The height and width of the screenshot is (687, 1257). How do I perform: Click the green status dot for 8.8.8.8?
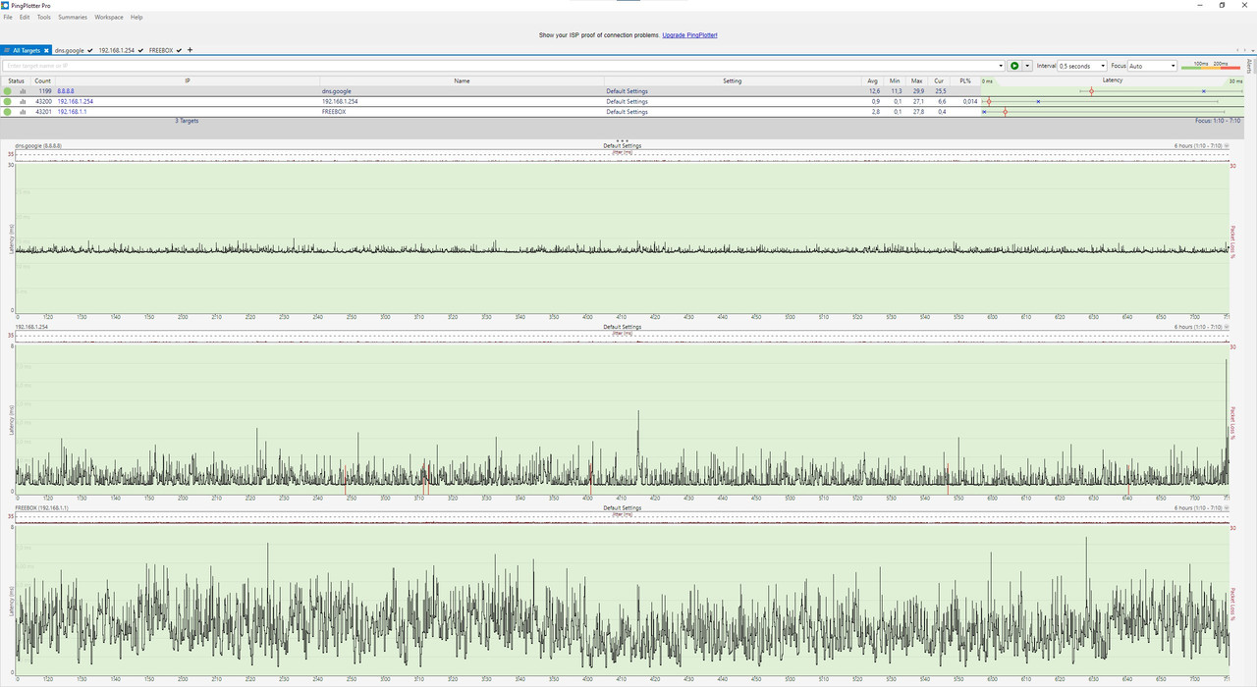coord(8,91)
